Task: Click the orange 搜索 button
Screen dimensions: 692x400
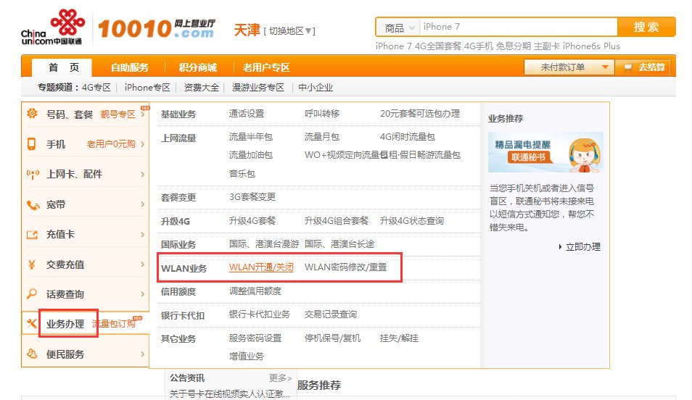Action: (x=646, y=28)
